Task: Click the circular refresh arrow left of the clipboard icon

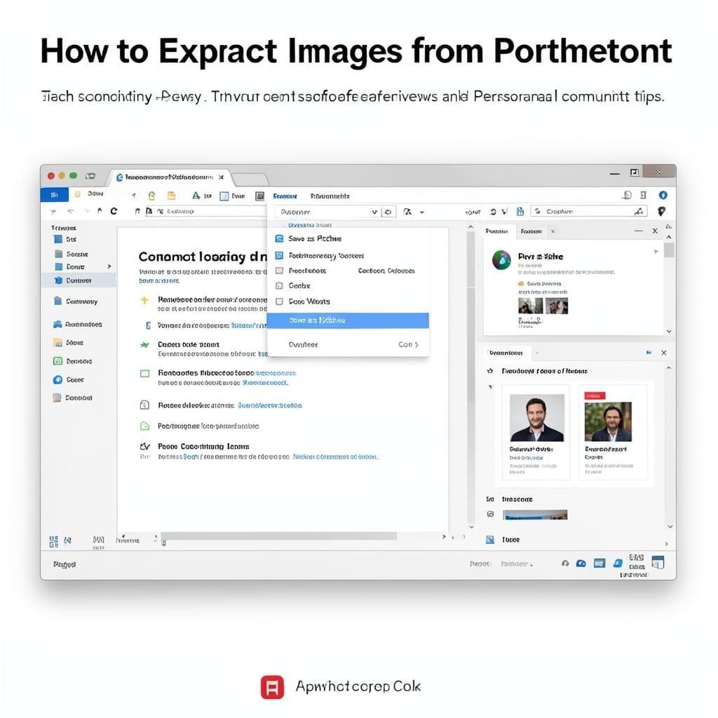Action: click(493, 212)
